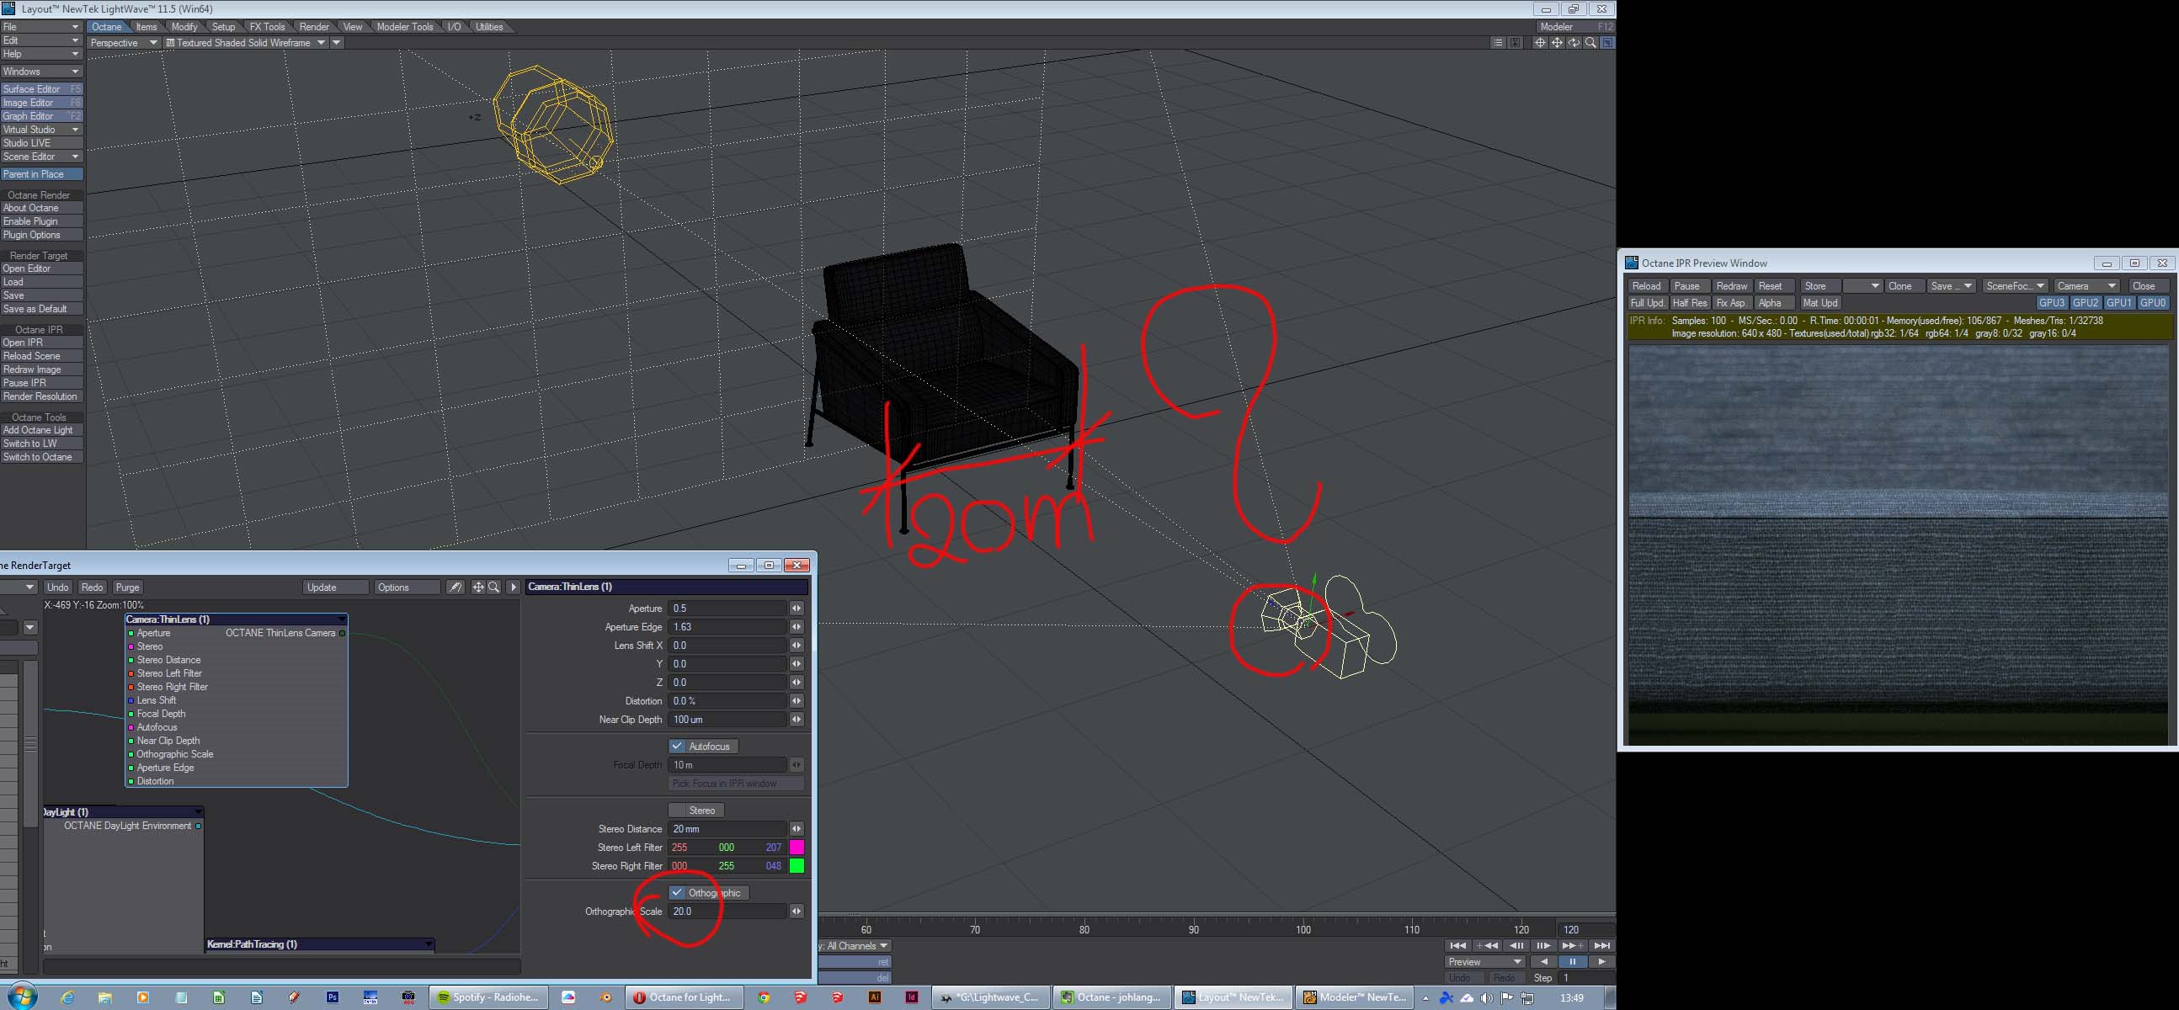Image resolution: width=2179 pixels, height=1010 pixels.
Task: Click the viewport center crosshair icon
Action: coord(1539,42)
